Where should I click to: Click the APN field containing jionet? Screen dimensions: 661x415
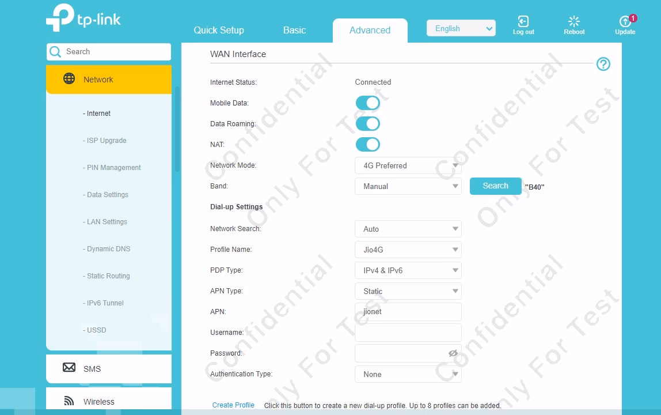[408, 312]
